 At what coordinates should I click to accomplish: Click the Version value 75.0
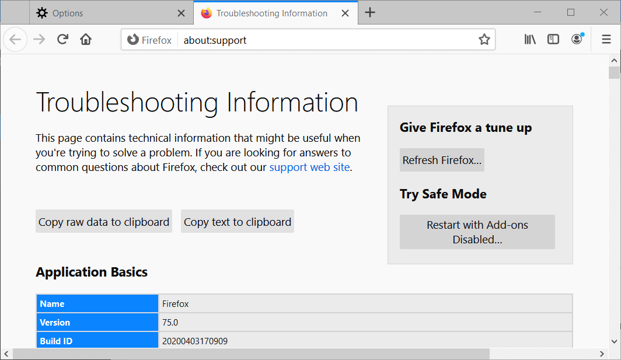point(170,323)
